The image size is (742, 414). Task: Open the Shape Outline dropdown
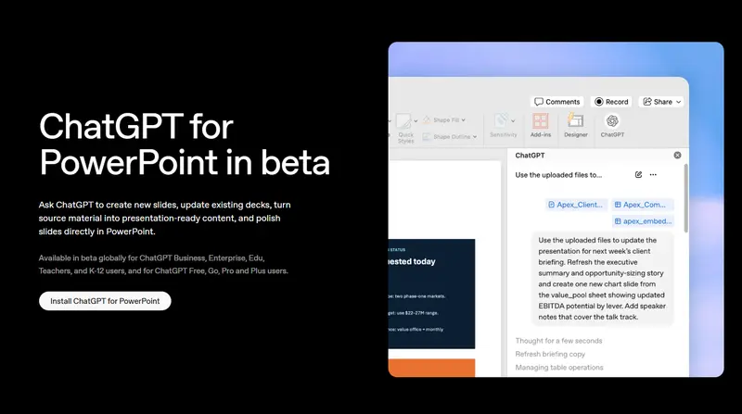[x=450, y=136]
